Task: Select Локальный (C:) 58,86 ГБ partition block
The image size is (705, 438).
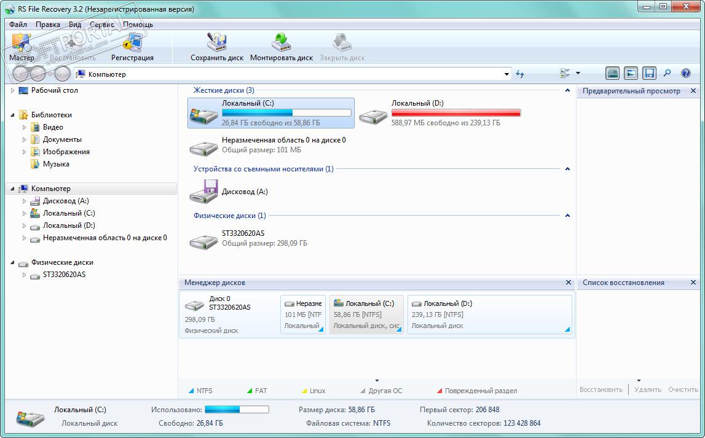Action: click(x=366, y=315)
